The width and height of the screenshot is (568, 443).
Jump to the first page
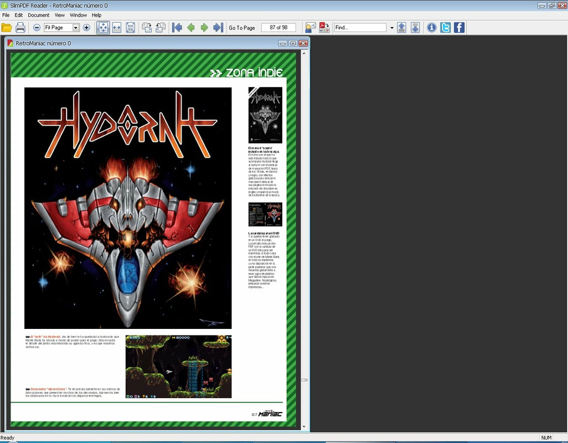[x=177, y=28]
